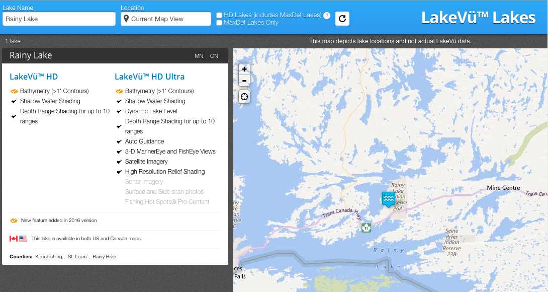Open the HD Lakes help question mark
This screenshot has height=292, width=548.
coord(327,16)
